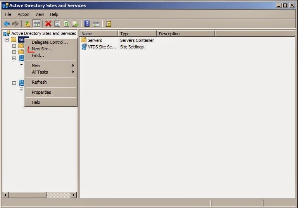Viewport: 298px width, 208px height.
Task: Click the app icon in title bar
Action: (5, 5)
